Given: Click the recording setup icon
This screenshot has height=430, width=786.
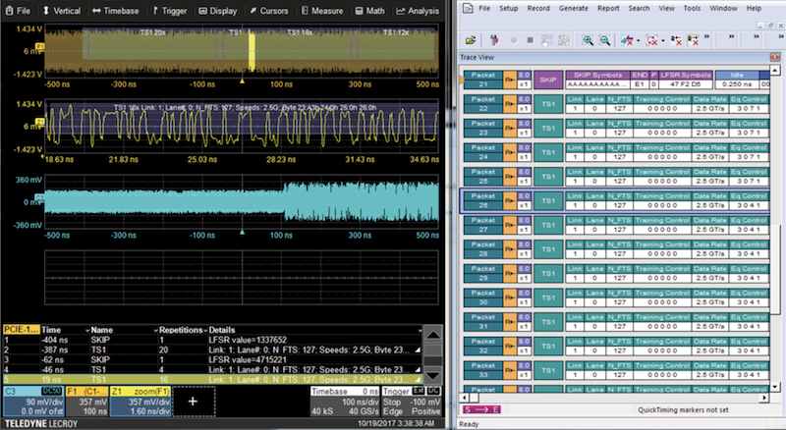Looking at the screenshot, I should click(494, 41).
